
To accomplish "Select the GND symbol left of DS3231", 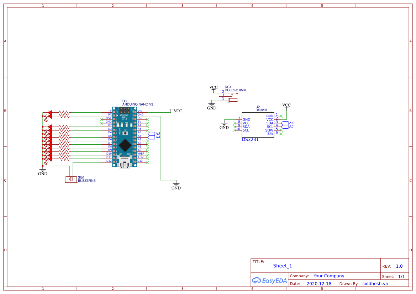I will (x=224, y=124).
